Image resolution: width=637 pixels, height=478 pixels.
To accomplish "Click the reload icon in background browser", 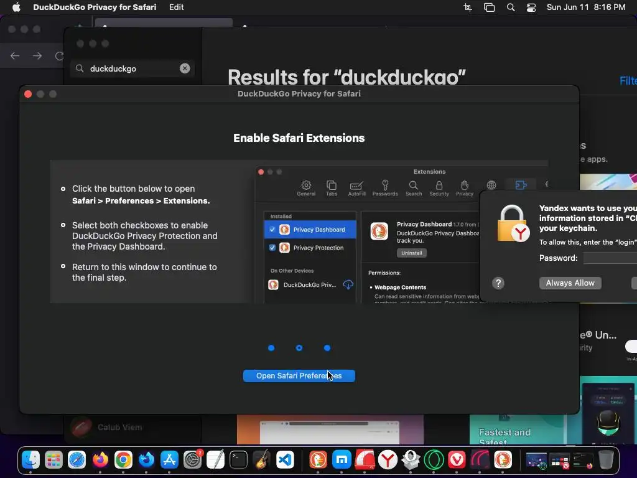I will pyautogui.click(x=59, y=55).
